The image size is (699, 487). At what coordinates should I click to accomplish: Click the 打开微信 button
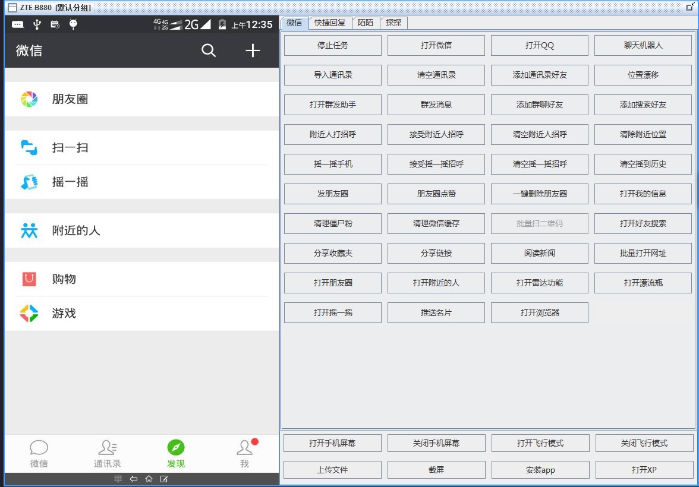click(x=436, y=46)
